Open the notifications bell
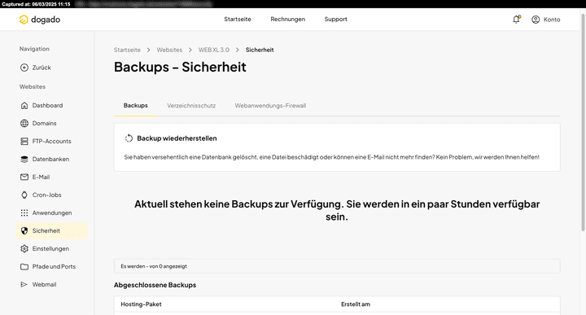 coord(517,20)
